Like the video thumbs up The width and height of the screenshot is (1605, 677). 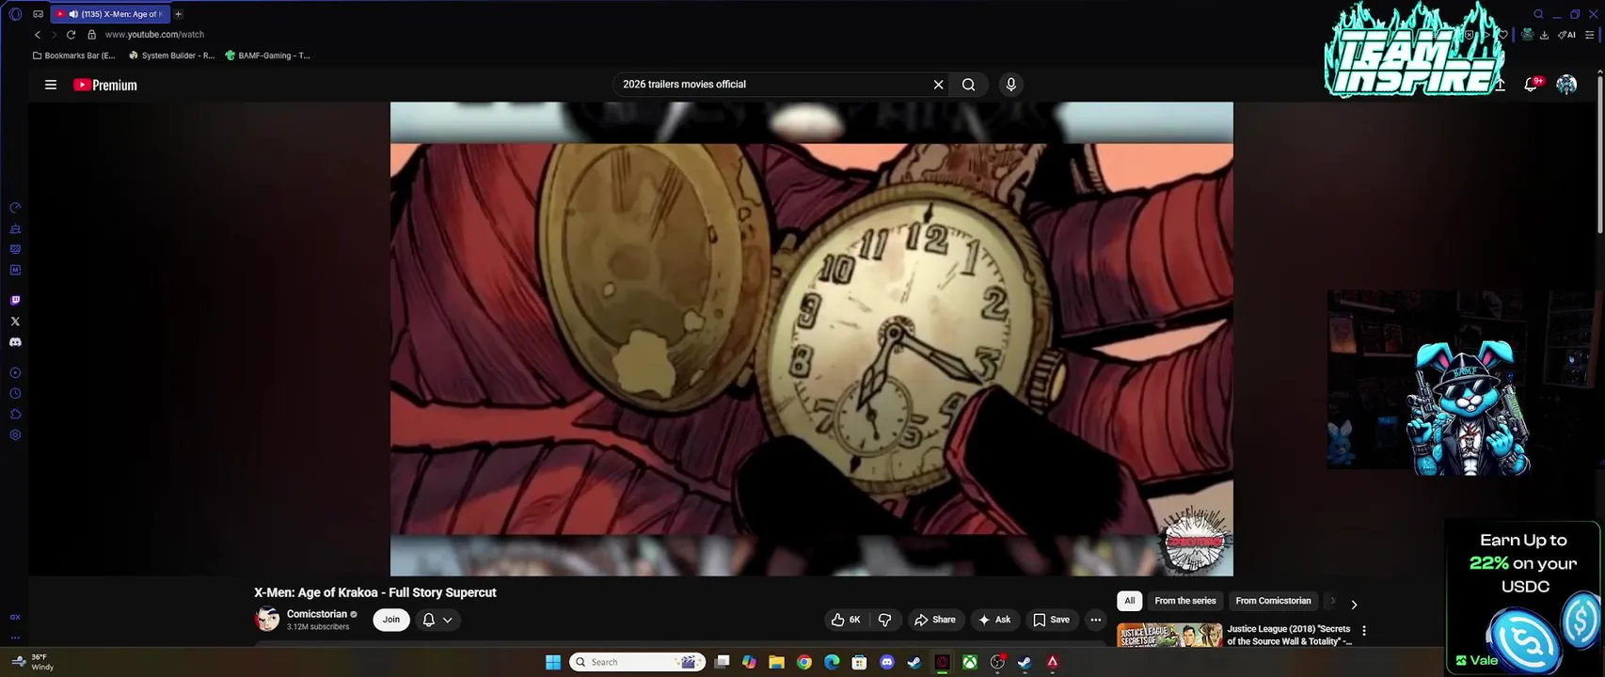point(846,620)
